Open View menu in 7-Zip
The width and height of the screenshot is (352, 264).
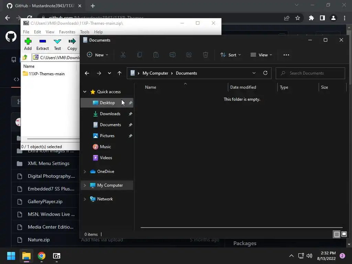(50, 32)
